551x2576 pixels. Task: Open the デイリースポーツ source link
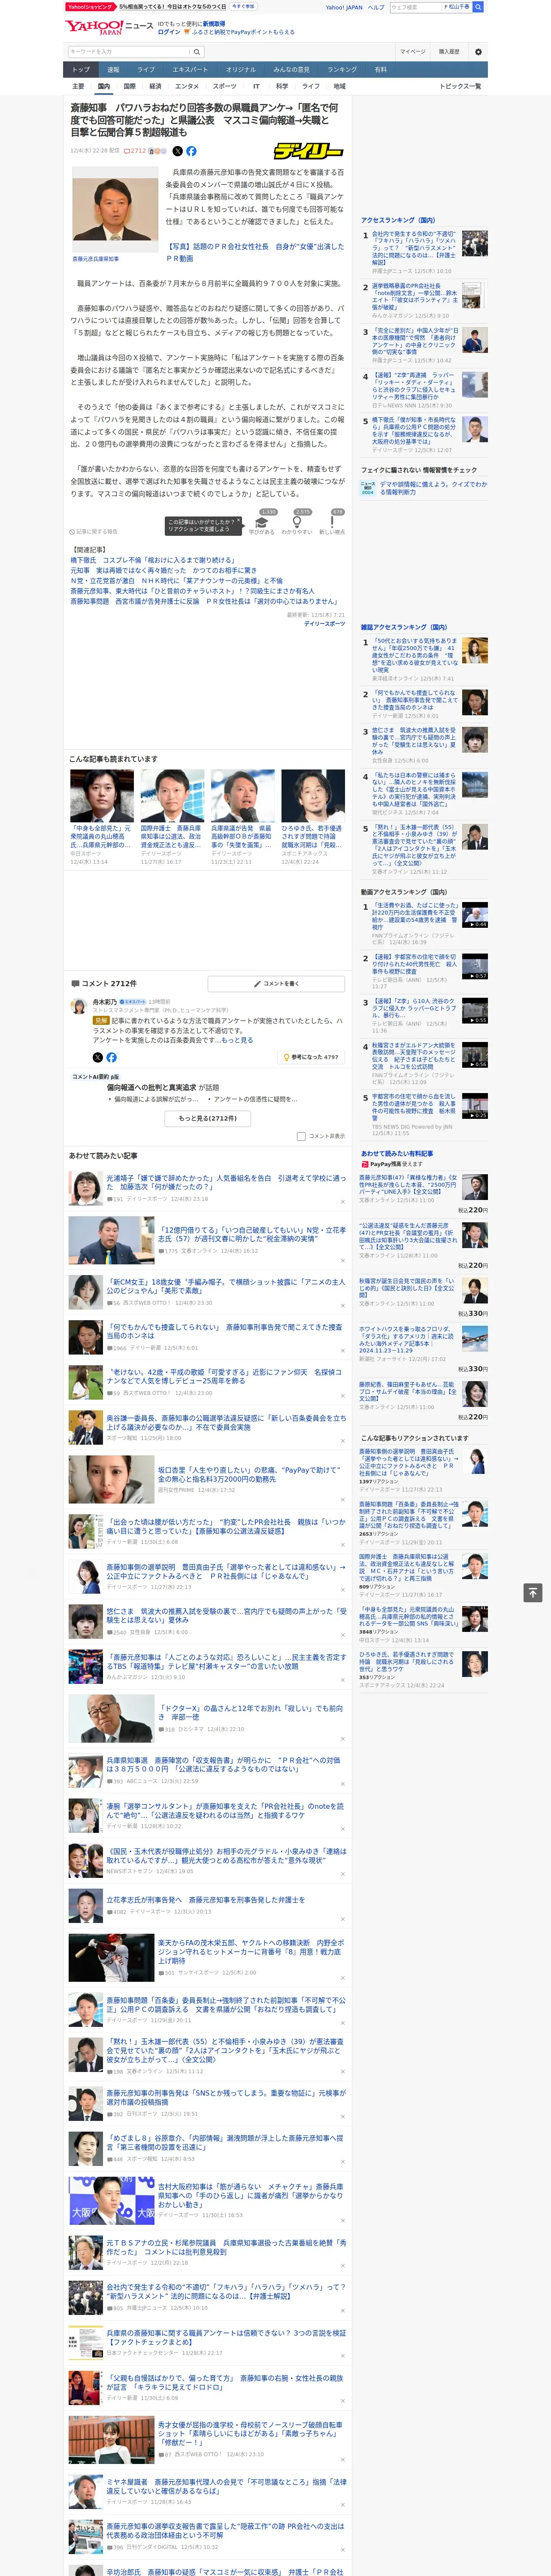coord(324,623)
